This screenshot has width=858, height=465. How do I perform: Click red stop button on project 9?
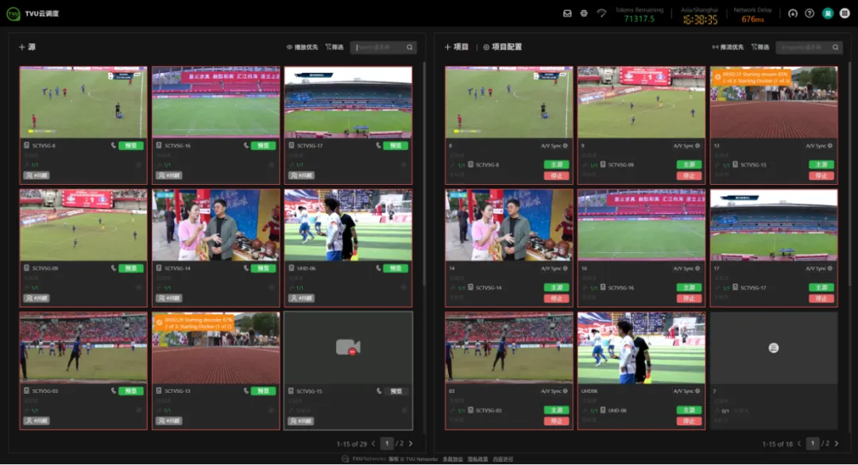pyautogui.click(x=689, y=176)
